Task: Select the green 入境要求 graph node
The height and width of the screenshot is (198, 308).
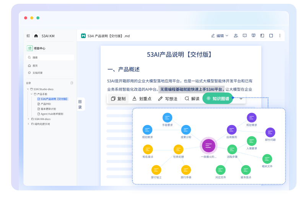Action: [252, 141]
